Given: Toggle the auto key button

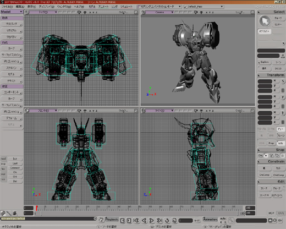Looking at the screenshot, I should click(x=223, y=219).
